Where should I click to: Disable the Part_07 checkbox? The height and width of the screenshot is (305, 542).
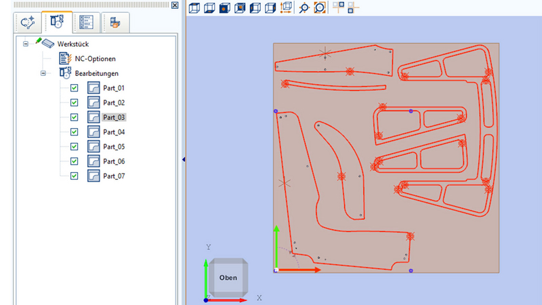pyautogui.click(x=74, y=176)
